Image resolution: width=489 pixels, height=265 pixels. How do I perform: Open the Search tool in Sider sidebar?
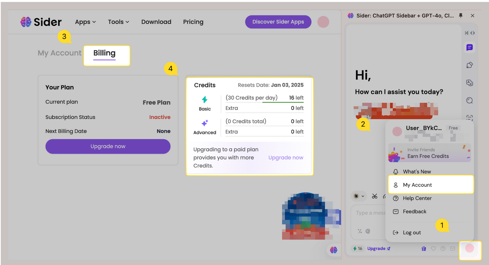point(469,100)
